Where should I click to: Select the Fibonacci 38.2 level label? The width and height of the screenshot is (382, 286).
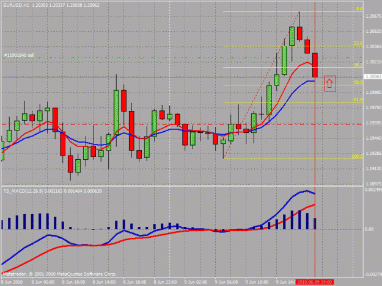(x=358, y=65)
